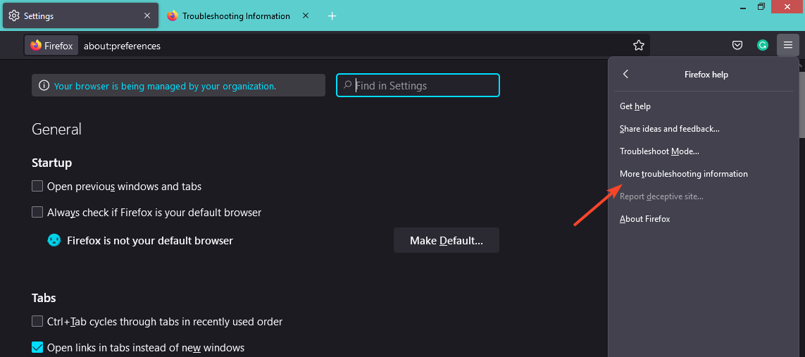
Task: Open the hamburger application menu
Action: (x=788, y=46)
